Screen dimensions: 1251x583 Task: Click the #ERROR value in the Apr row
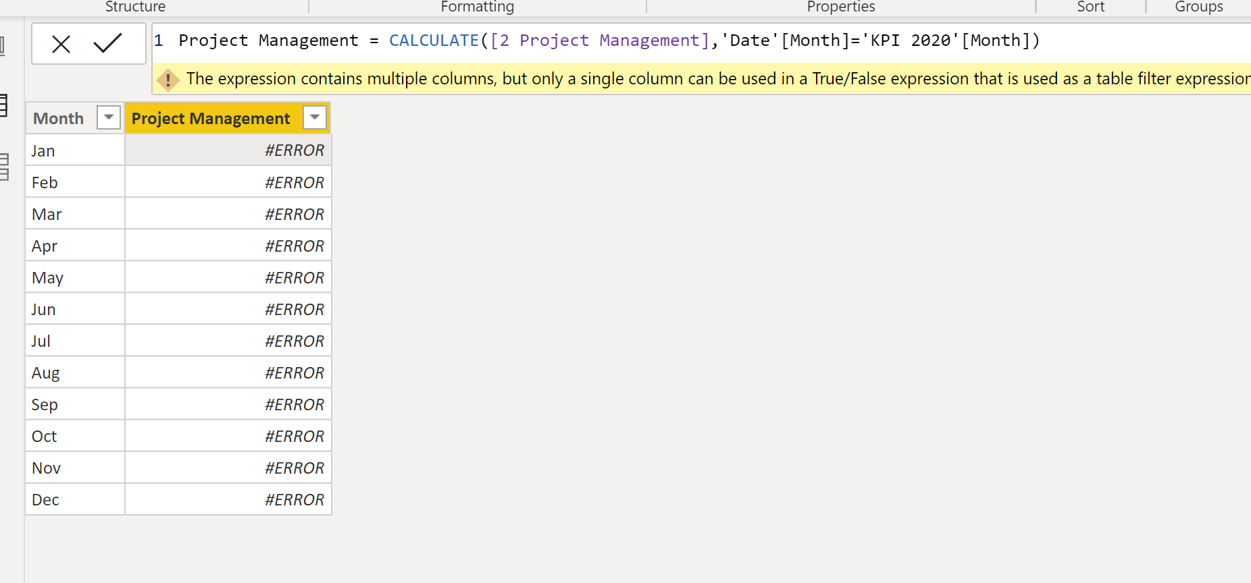pos(295,246)
